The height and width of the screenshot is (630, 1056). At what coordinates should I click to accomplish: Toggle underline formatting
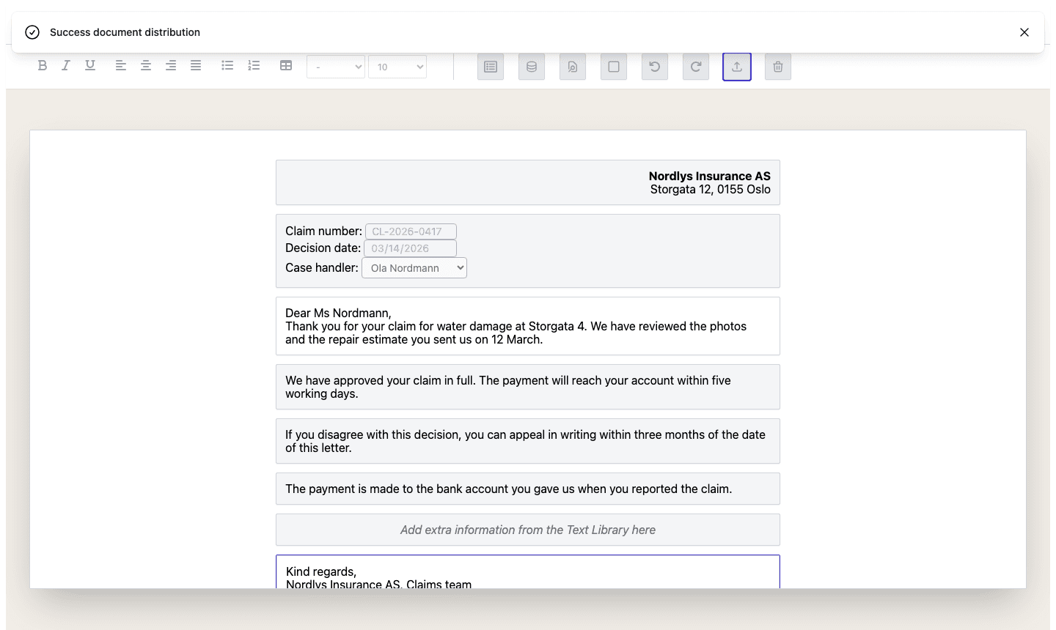90,65
